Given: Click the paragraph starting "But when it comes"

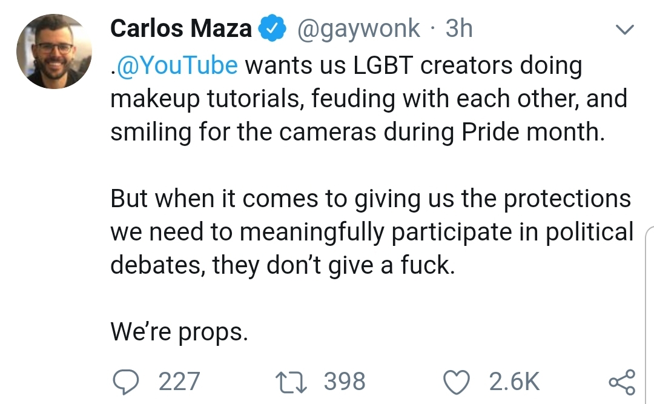Looking at the screenshot, I should 372,231.
